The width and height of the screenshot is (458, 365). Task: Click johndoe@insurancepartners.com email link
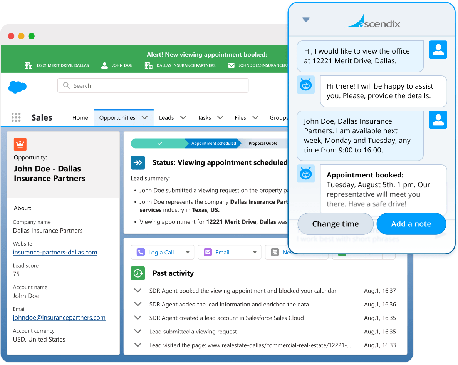tap(59, 318)
